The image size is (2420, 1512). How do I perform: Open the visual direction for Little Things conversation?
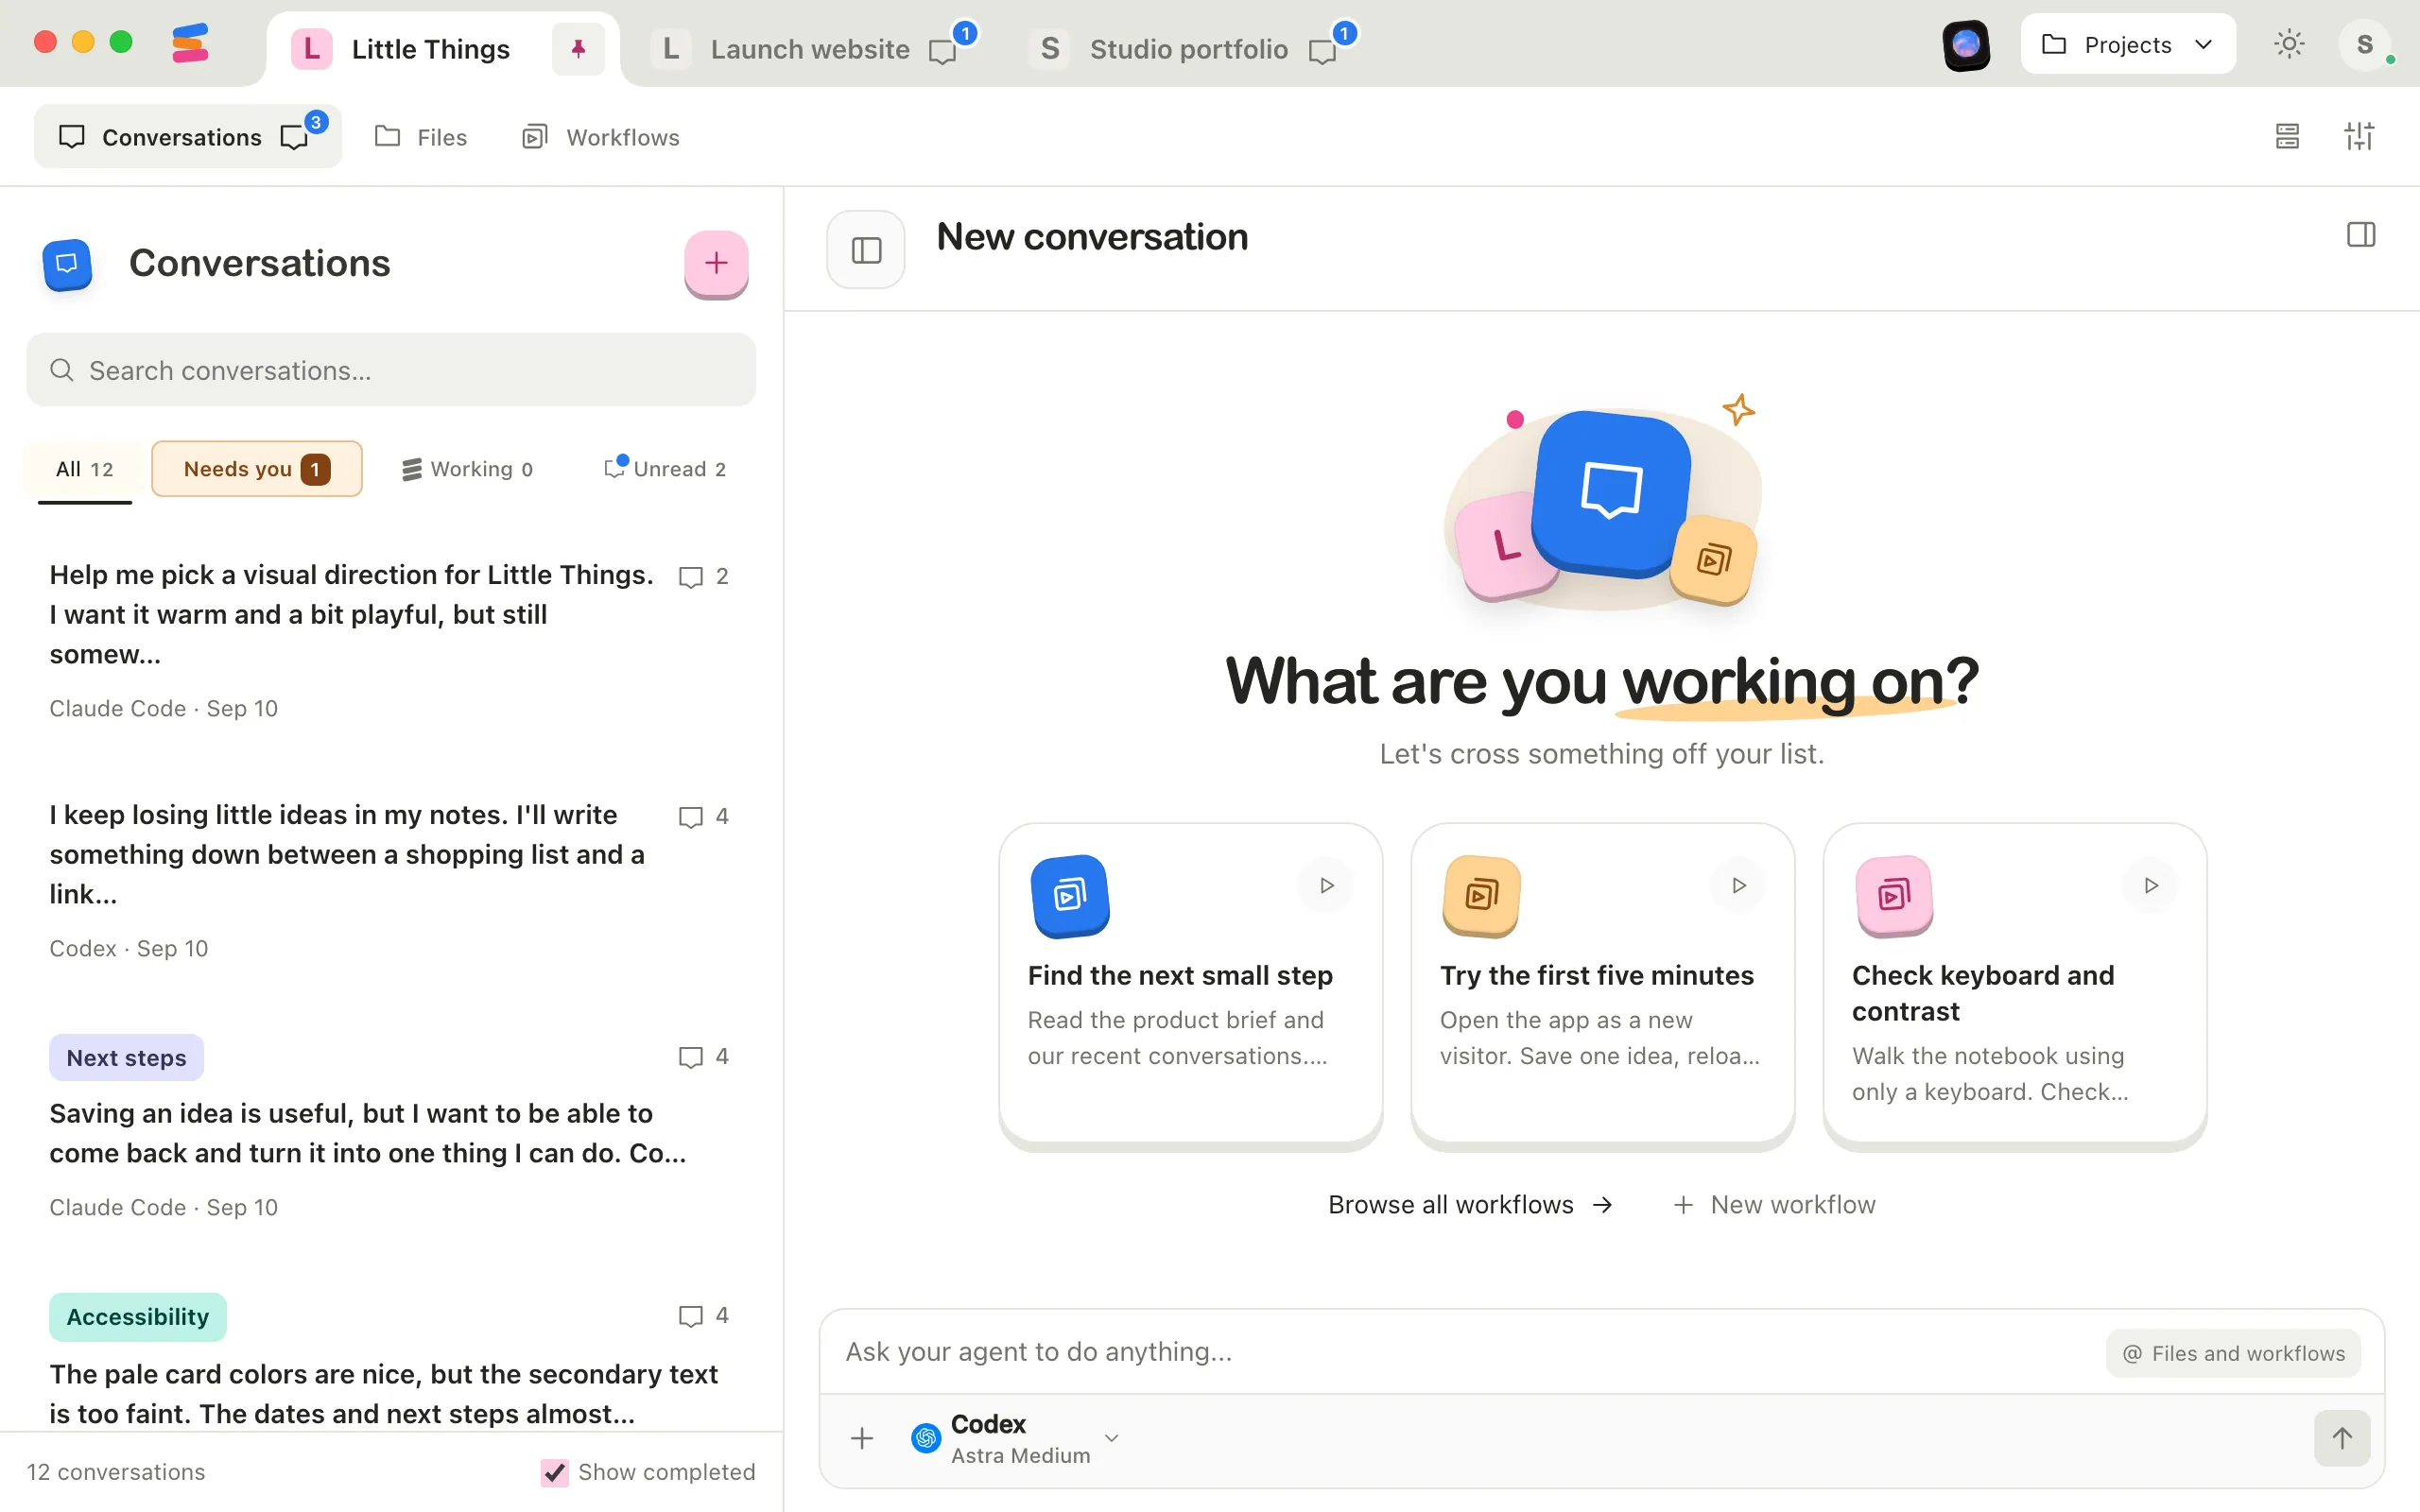pyautogui.click(x=391, y=640)
